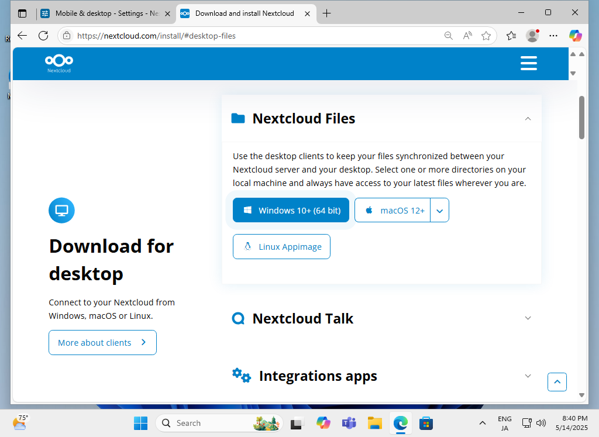Image resolution: width=599 pixels, height=437 pixels.
Task: Click the Nextcloud Files heading
Action: 304,119
